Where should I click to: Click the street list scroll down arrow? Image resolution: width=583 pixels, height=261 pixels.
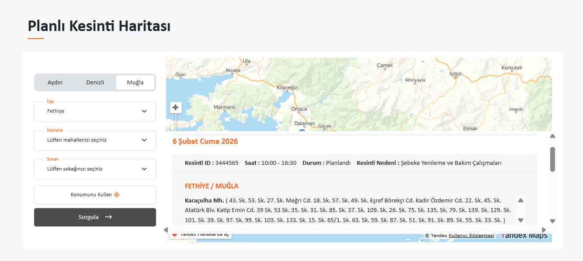click(521, 220)
